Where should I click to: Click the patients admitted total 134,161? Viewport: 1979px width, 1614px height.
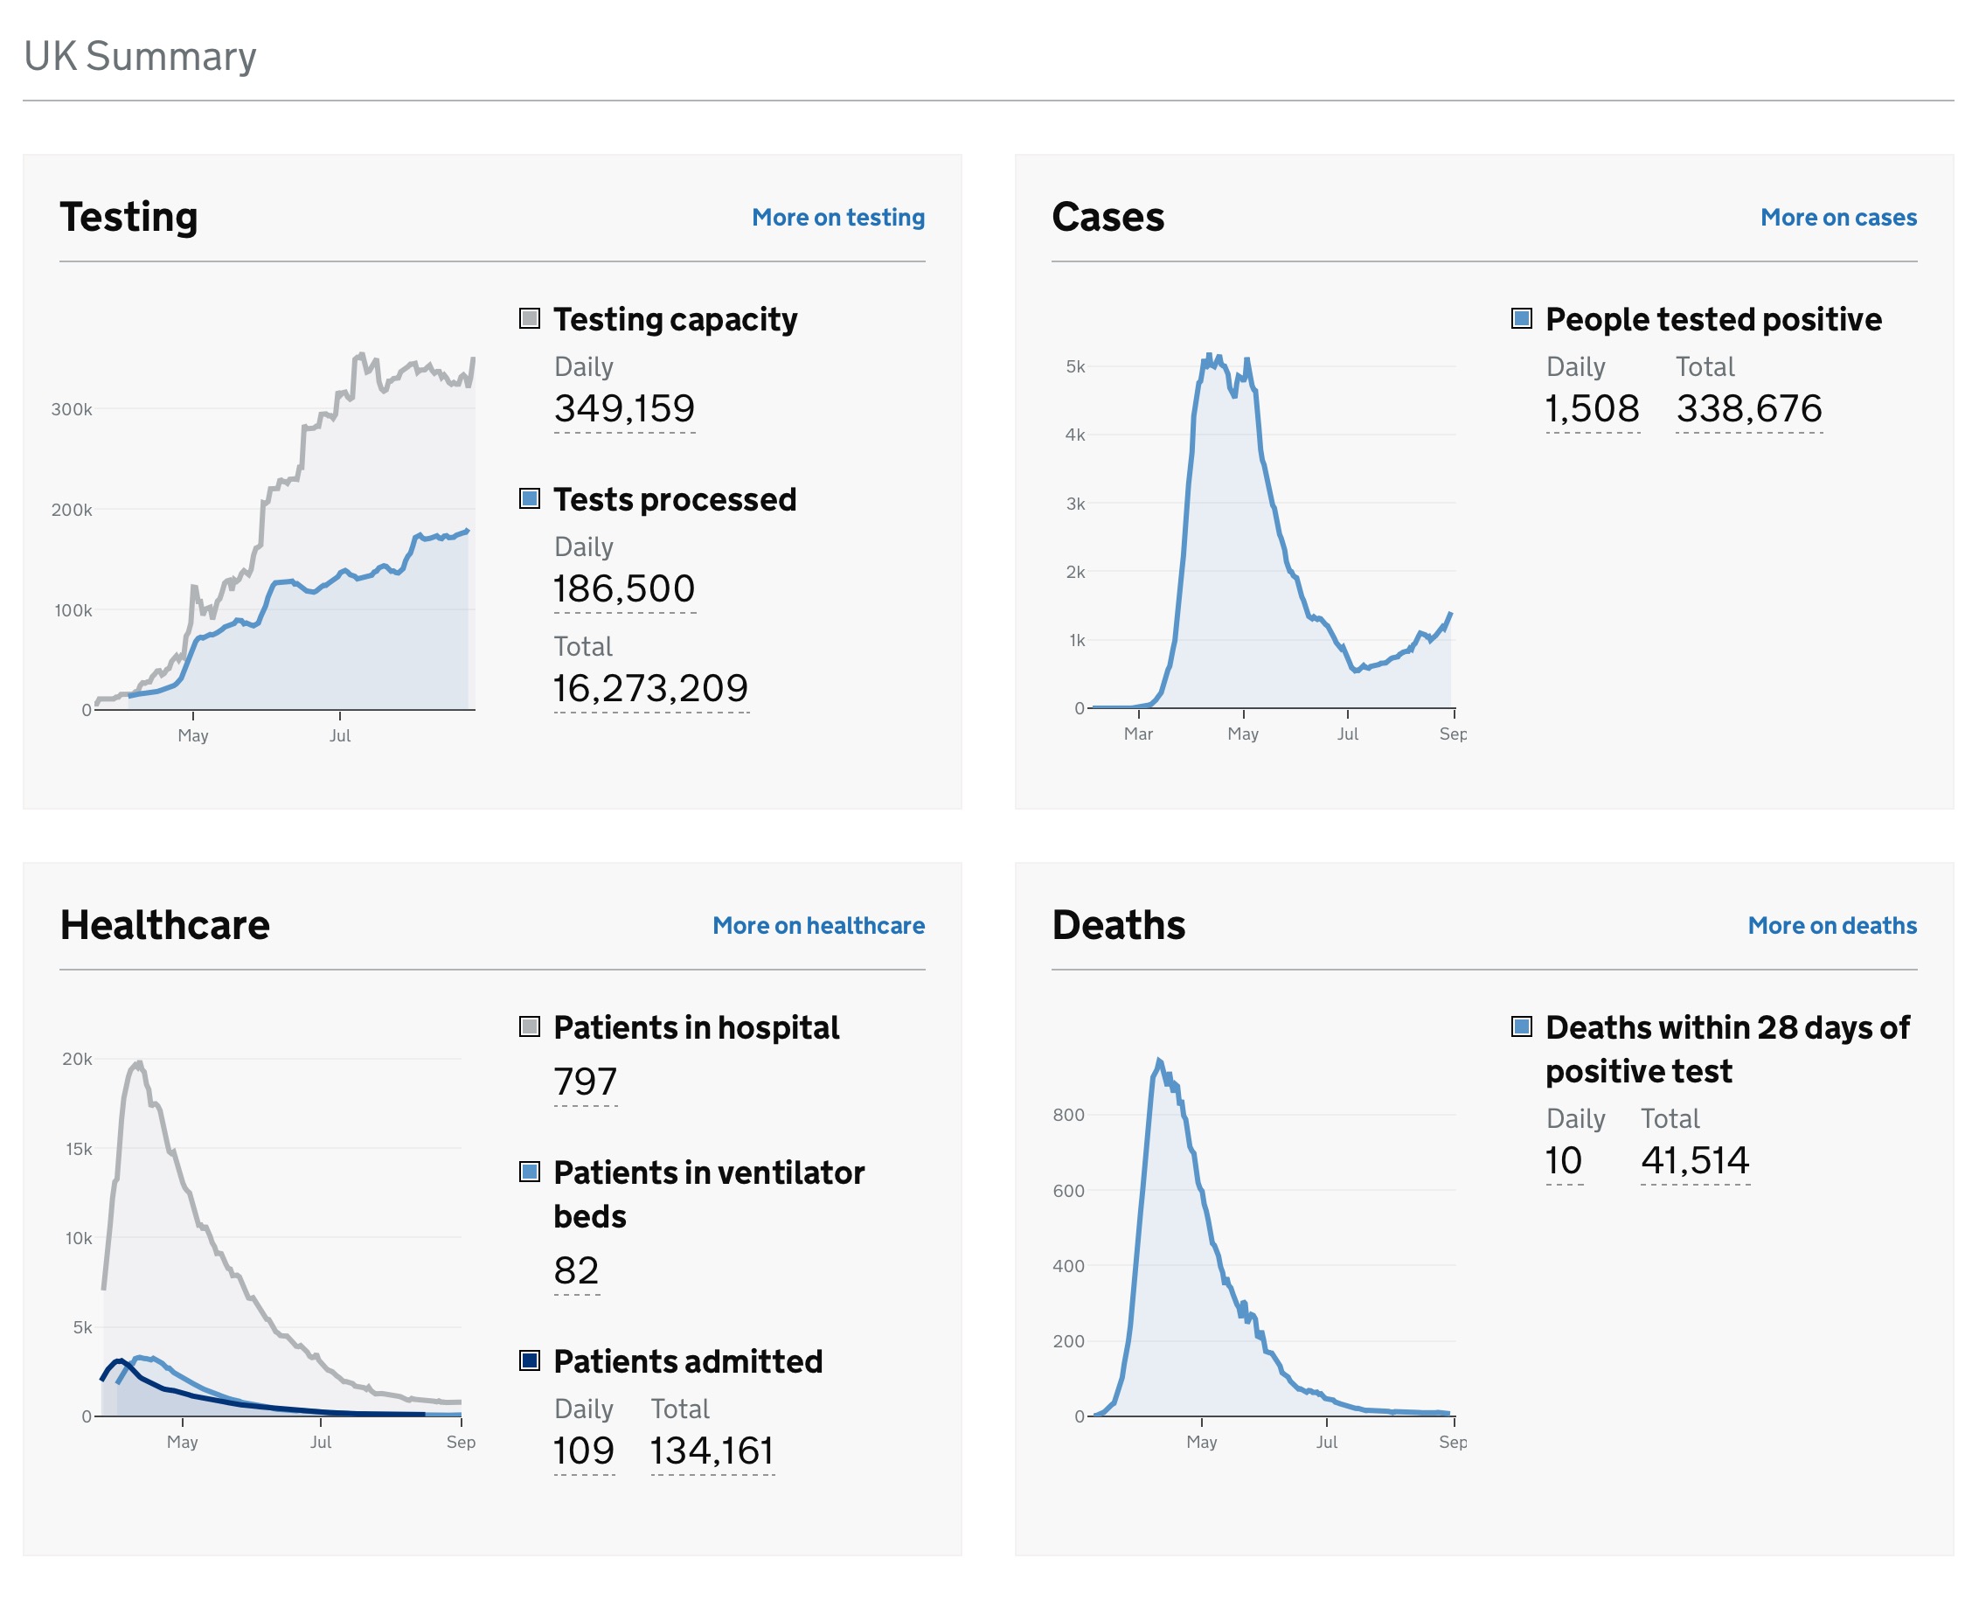pos(712,1451)
